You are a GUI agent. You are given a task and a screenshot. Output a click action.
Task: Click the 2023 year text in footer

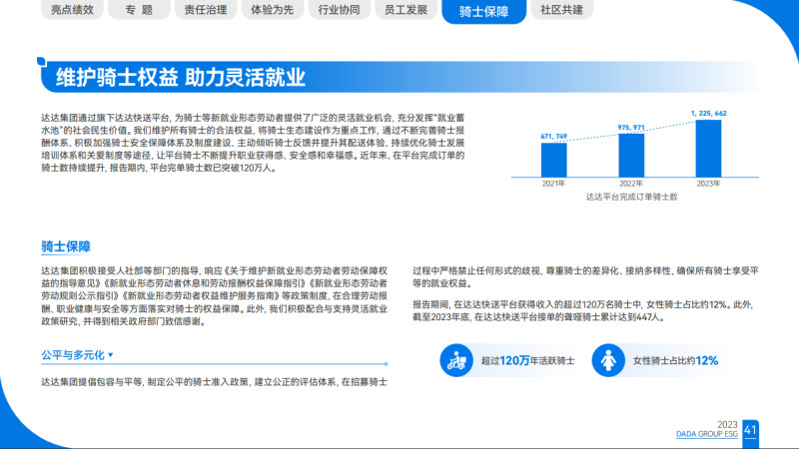click(x=727, y=425)
